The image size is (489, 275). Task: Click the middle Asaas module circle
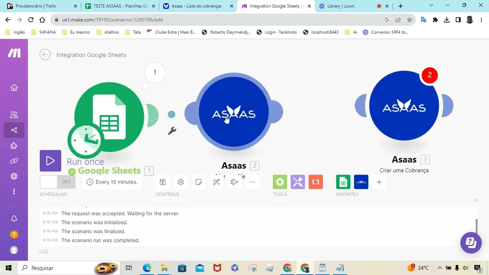[234, 112]
